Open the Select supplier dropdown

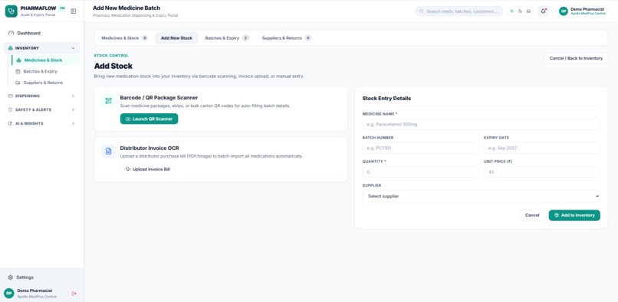(x=482, y=196)
